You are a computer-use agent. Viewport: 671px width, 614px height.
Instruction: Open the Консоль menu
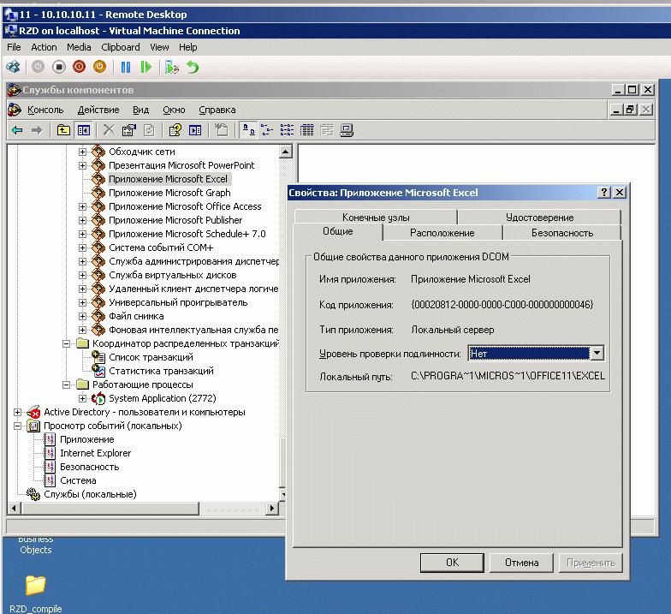(x=45, y=110)
